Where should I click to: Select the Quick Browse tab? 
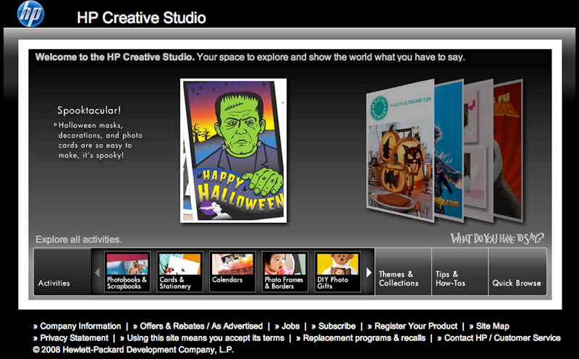click(517, 272)
